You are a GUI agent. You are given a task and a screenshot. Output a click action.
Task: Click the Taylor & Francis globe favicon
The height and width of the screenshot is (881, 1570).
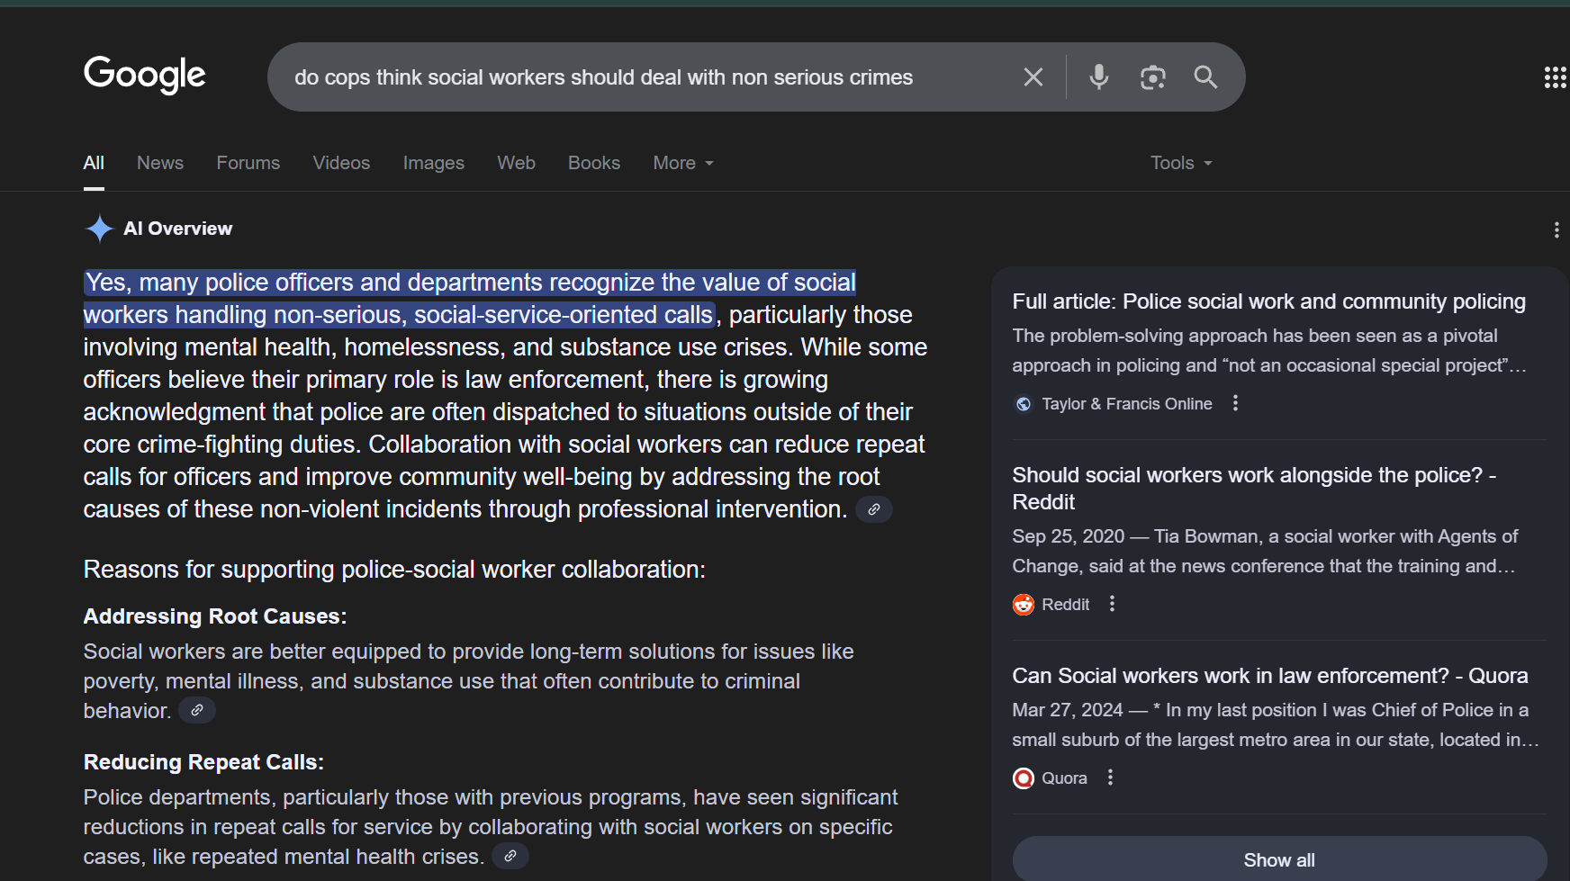click(1023, 404)
